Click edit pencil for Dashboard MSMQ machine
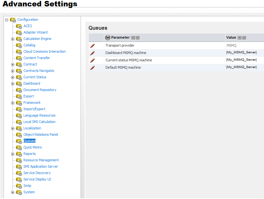Image resolution: width=264 pixels, height=199 pixels. [x=92, y=53]
